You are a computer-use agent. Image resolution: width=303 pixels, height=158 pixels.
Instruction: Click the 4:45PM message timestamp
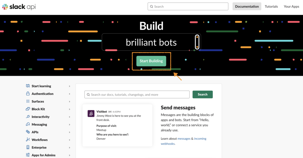coord(117,112)
